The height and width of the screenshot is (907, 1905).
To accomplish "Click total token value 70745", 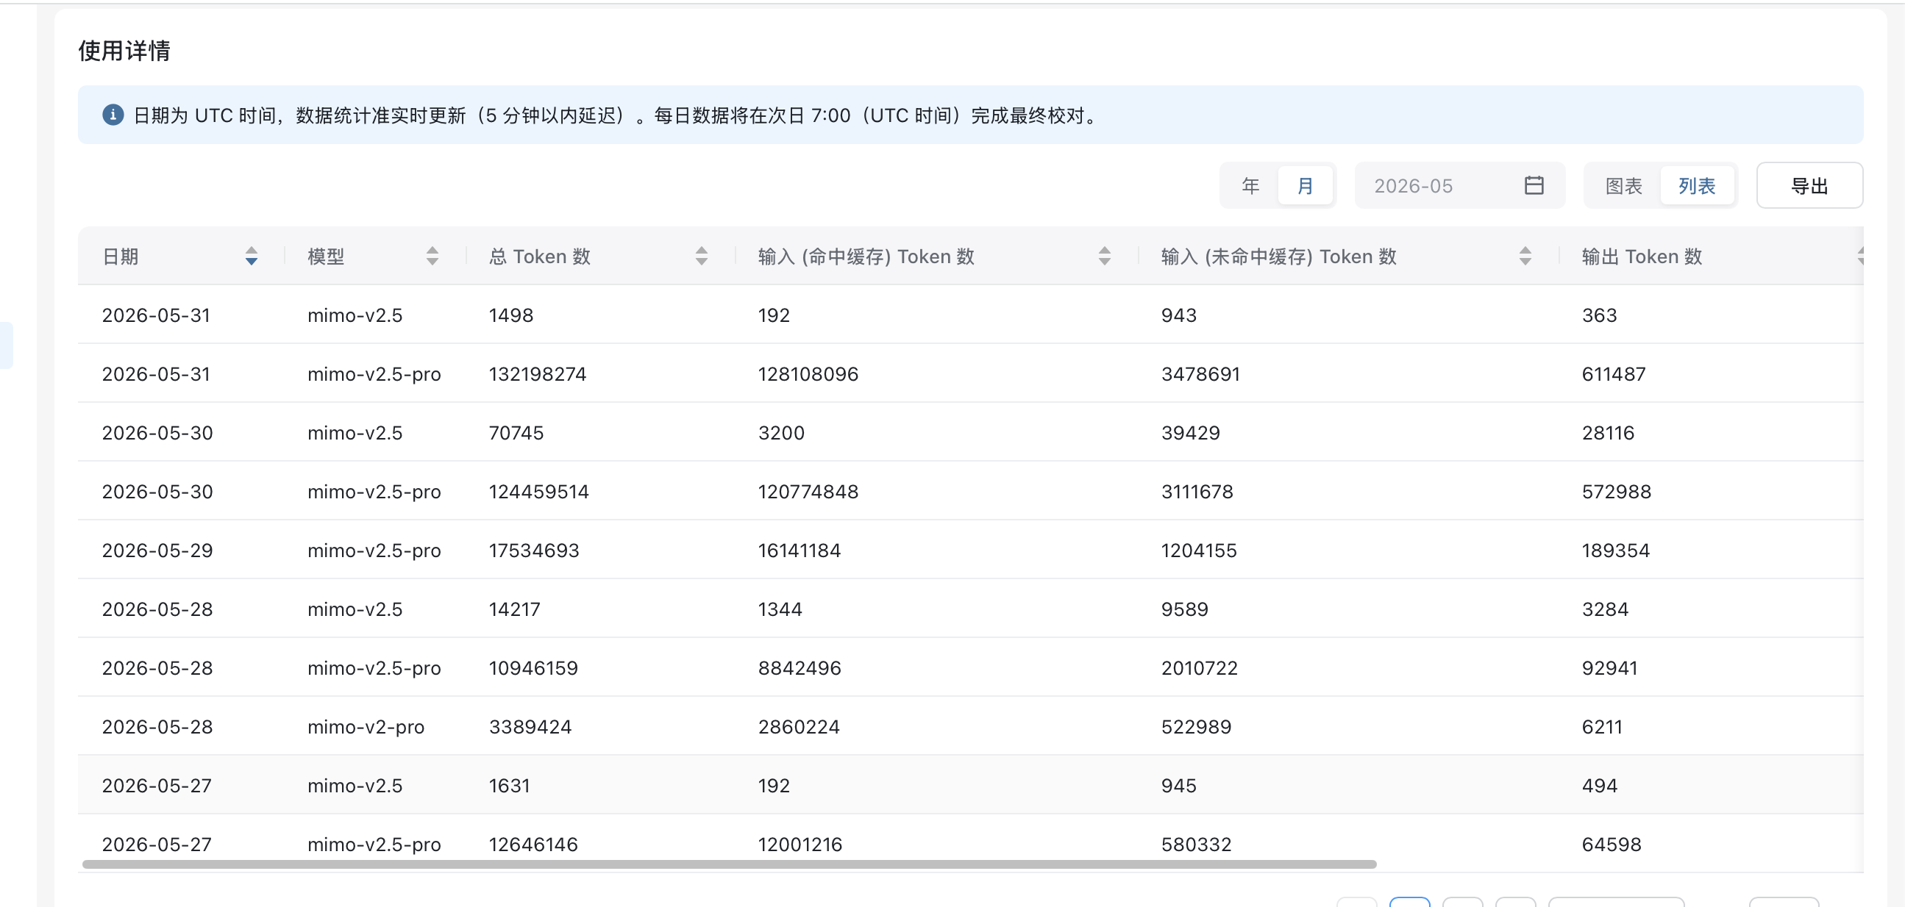I will (x=516, y=433).
